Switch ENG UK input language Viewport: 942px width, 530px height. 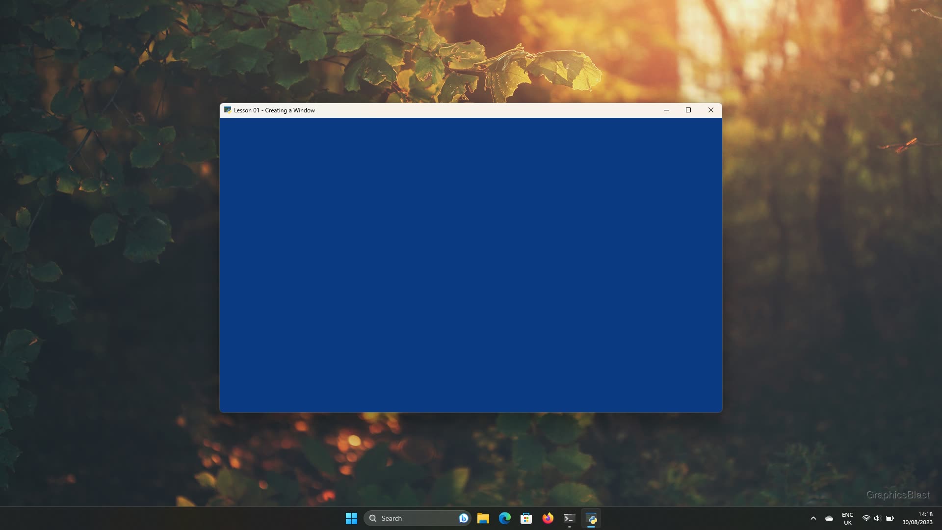point(848,518)
